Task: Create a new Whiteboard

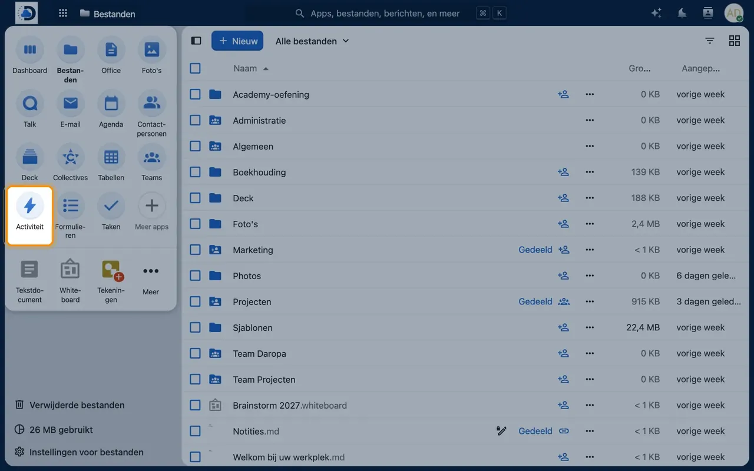Action: pos(70,281)
